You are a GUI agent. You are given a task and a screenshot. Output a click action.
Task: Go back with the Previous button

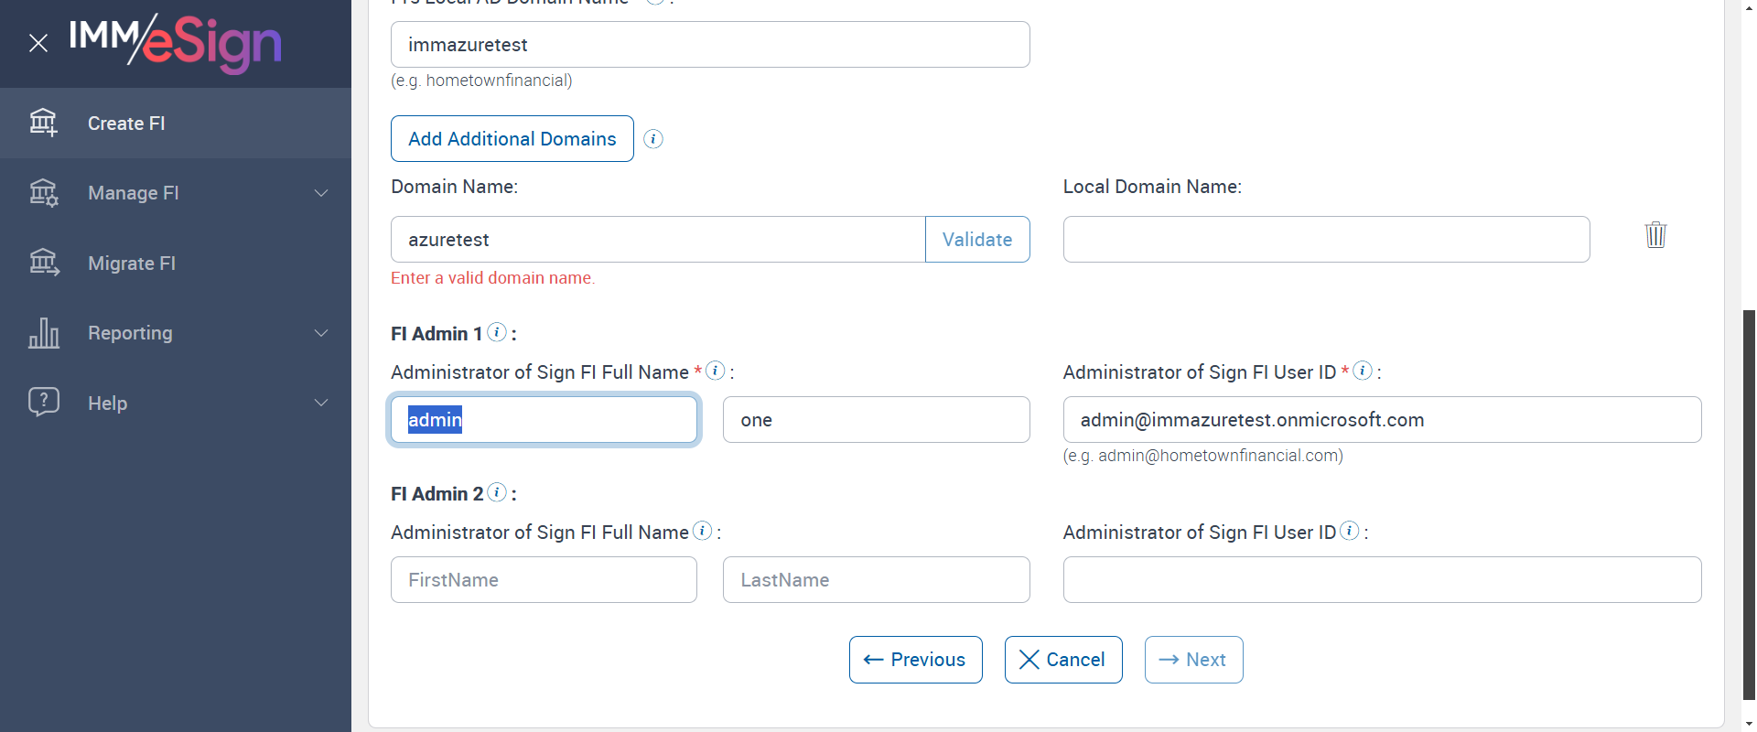click(915, 660)
